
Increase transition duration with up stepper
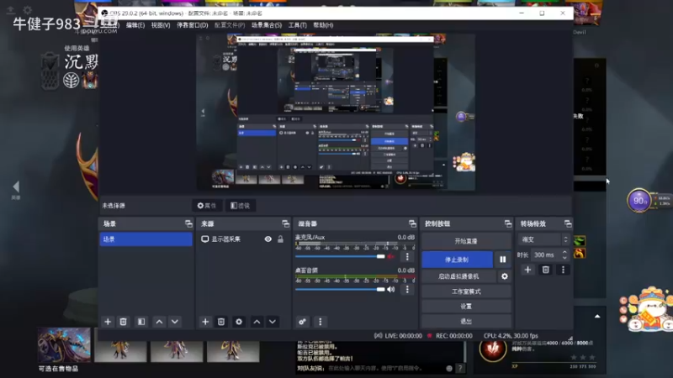(x=564, y=252)
